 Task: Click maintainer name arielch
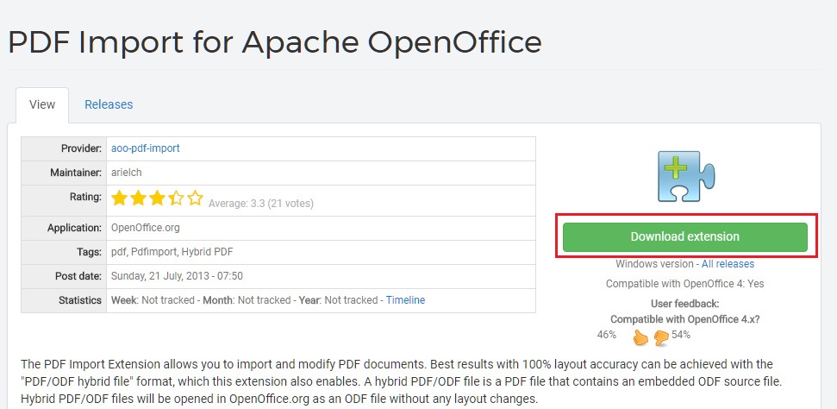point(129,173)
